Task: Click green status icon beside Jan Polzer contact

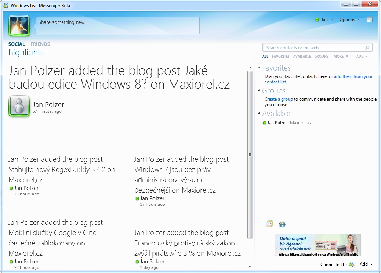Action: coord(265,123)
